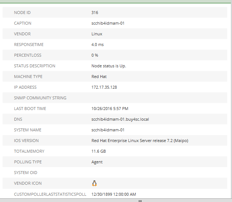The image size is (232, 202).
Task: Click the MACHINE TYPE label
Action: (x=28, y=77)
